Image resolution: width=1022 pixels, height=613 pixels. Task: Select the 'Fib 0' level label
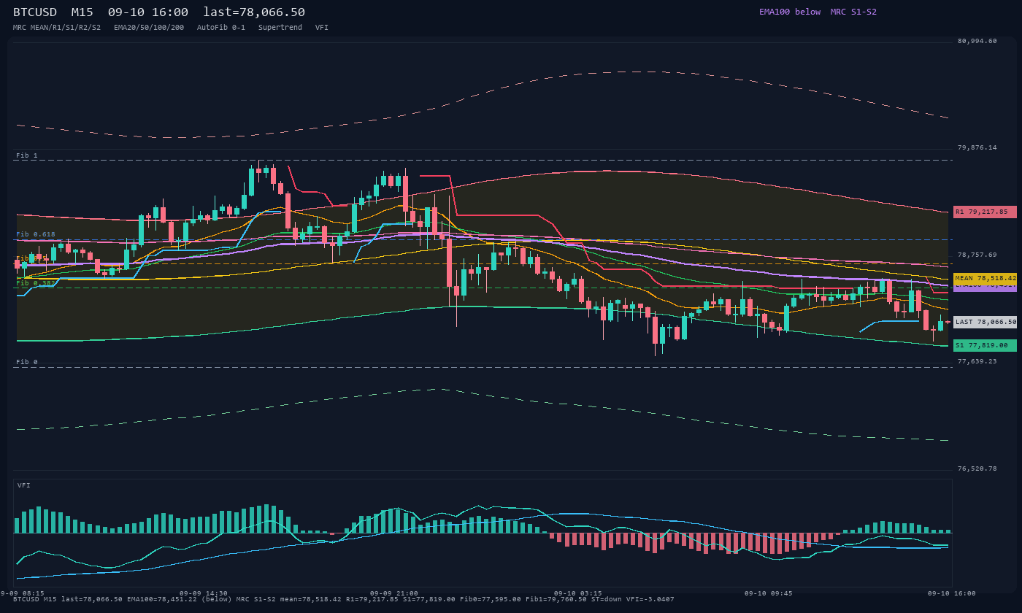[x=27, y=362]
